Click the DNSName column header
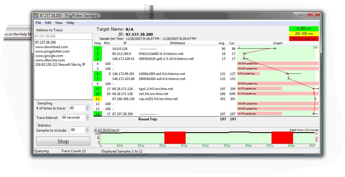This screenshot has width=345, height=177. [x=178, y=43]
